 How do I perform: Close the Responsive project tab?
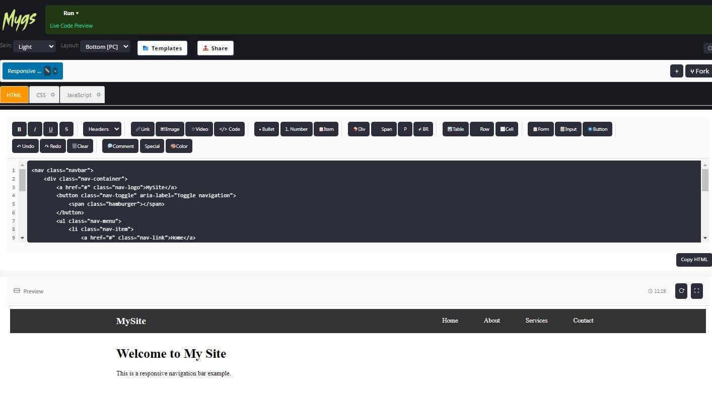pos(55,71)
